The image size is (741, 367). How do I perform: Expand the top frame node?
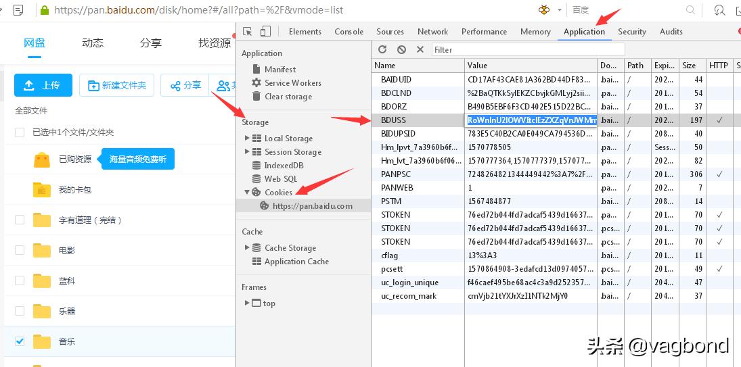click(247, 303)
